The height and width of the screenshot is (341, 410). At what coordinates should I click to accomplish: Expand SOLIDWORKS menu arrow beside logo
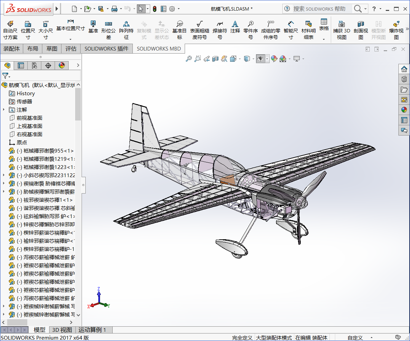pyautogui.click(x=57, y=9)
